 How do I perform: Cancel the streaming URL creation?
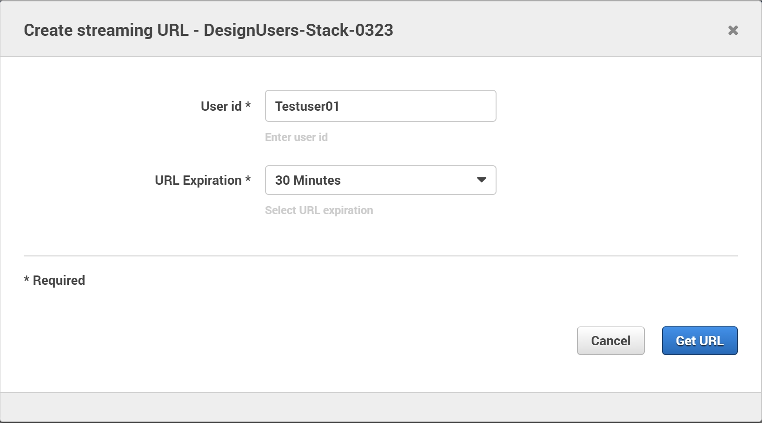(x=610, y=341)
